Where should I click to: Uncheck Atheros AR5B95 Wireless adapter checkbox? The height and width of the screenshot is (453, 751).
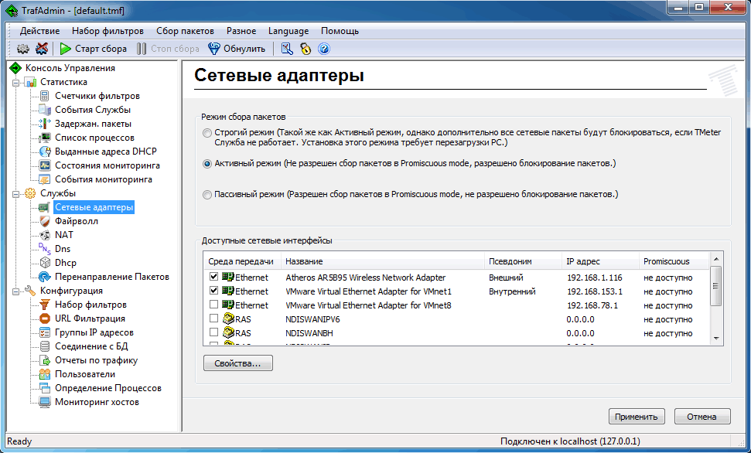click(213, 276)
